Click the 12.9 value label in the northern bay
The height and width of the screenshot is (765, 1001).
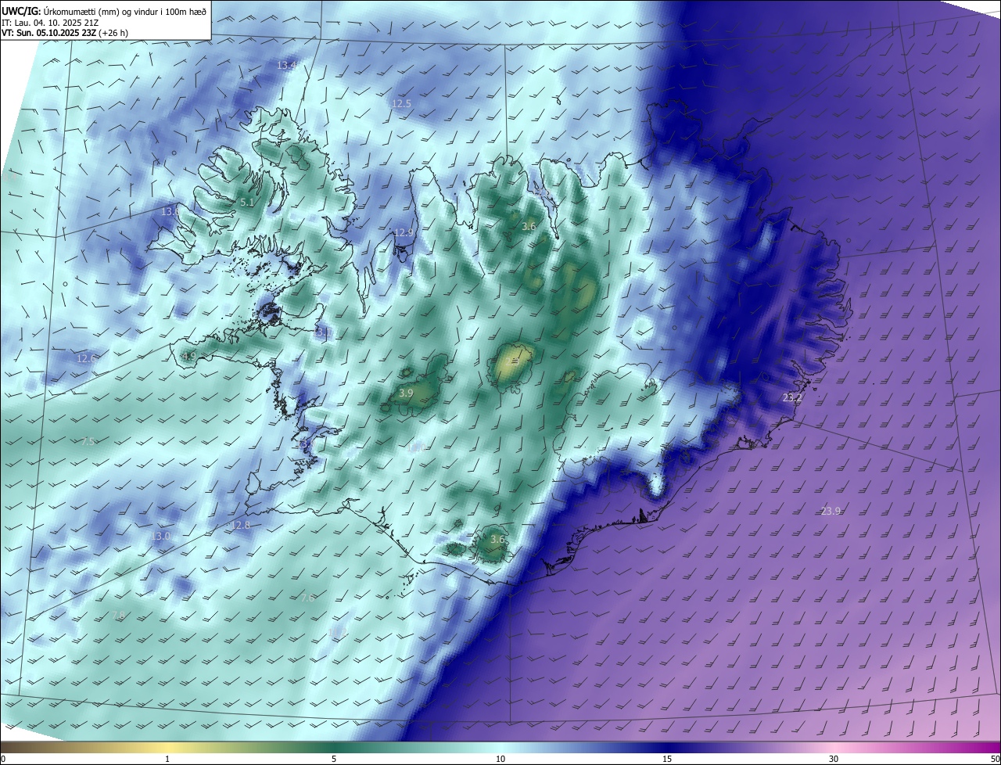point(404,232)
